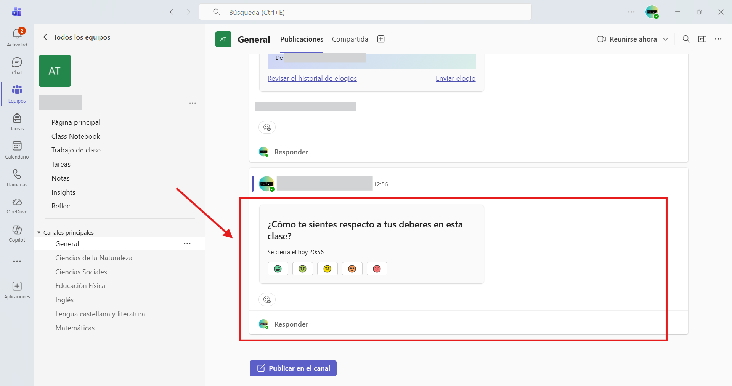
Task: Open Tareas in team menu
Action: pyautogui.click(x=61, y=164)
